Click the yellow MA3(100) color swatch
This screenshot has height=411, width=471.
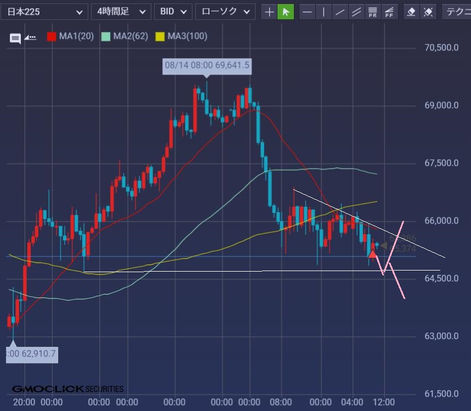click(x=160, y=37)
